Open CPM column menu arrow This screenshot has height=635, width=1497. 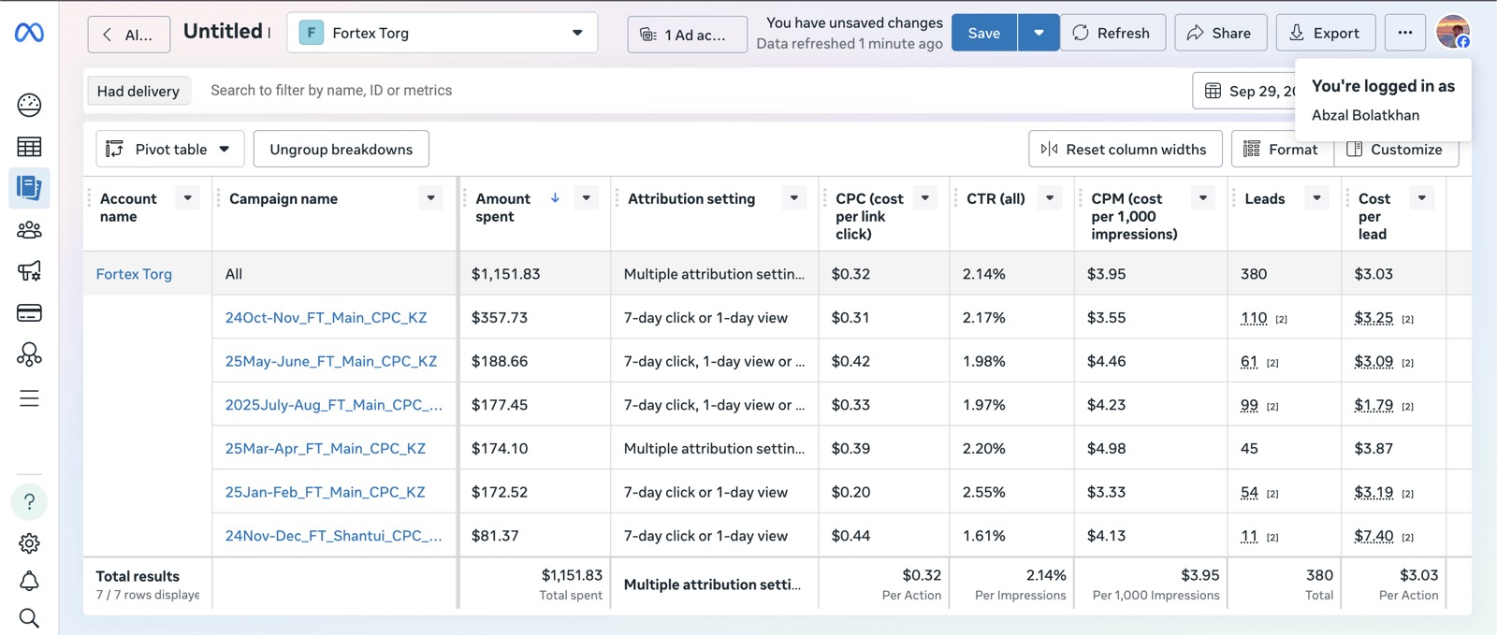coord(1203,198)
